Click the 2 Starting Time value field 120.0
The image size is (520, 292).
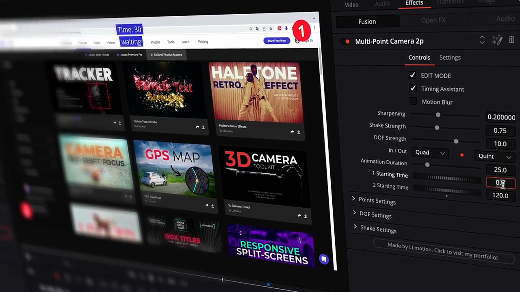[x=500, y=195]
